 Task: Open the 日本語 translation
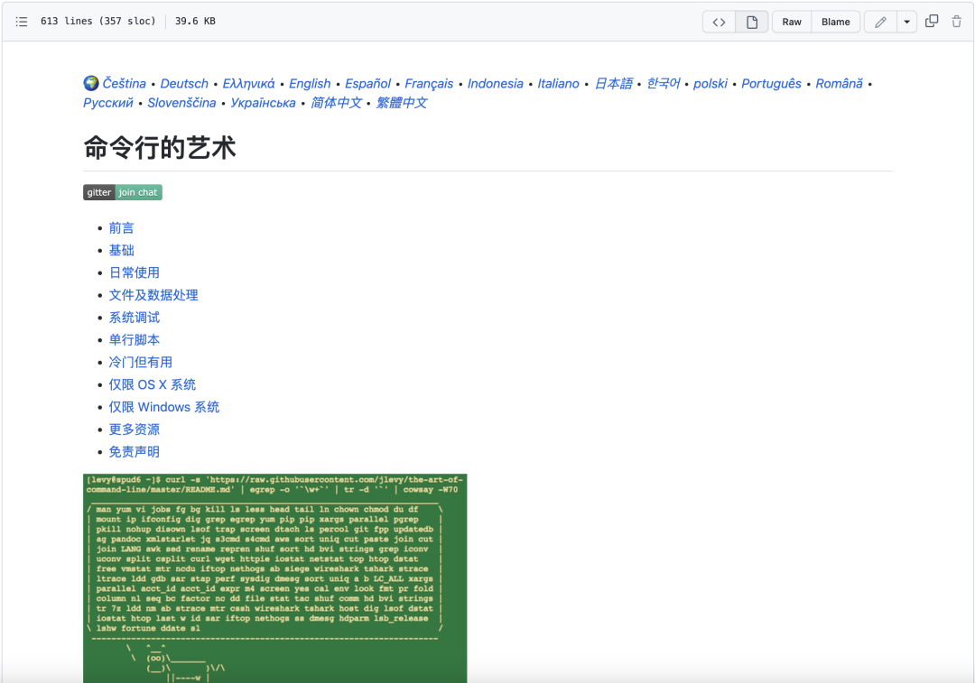613,83
